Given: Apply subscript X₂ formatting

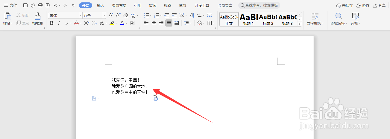Looking at the screenshot, I should 94,23.
